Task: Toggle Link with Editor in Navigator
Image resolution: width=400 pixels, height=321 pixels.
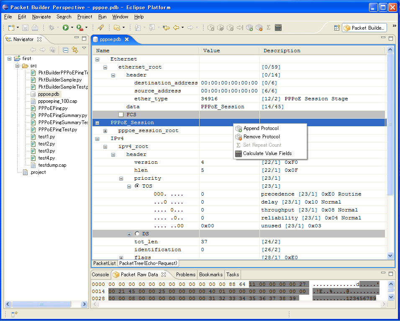Action: coord(75,50)
